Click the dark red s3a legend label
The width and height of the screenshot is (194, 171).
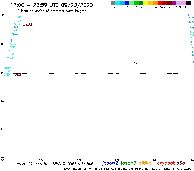tap(181, 163)
